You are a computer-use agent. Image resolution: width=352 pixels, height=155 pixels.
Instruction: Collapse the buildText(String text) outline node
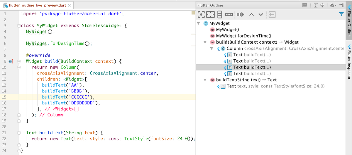coord(205,80)
